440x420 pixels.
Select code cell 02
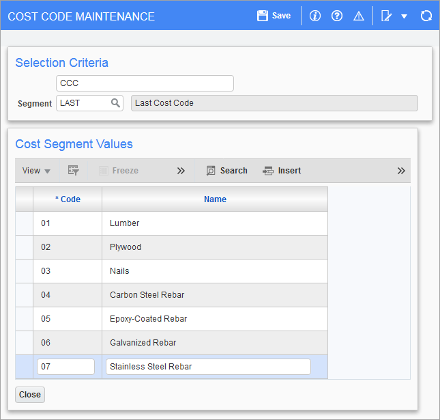tap(68, 247)
